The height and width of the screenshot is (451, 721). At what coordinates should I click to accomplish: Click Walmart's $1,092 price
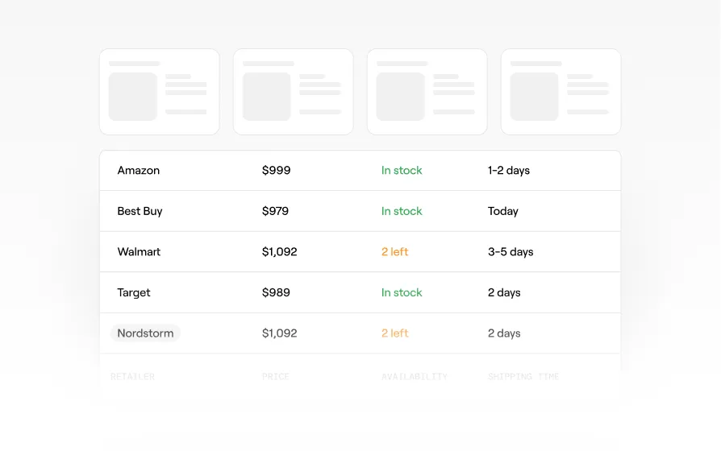[280, 252]
